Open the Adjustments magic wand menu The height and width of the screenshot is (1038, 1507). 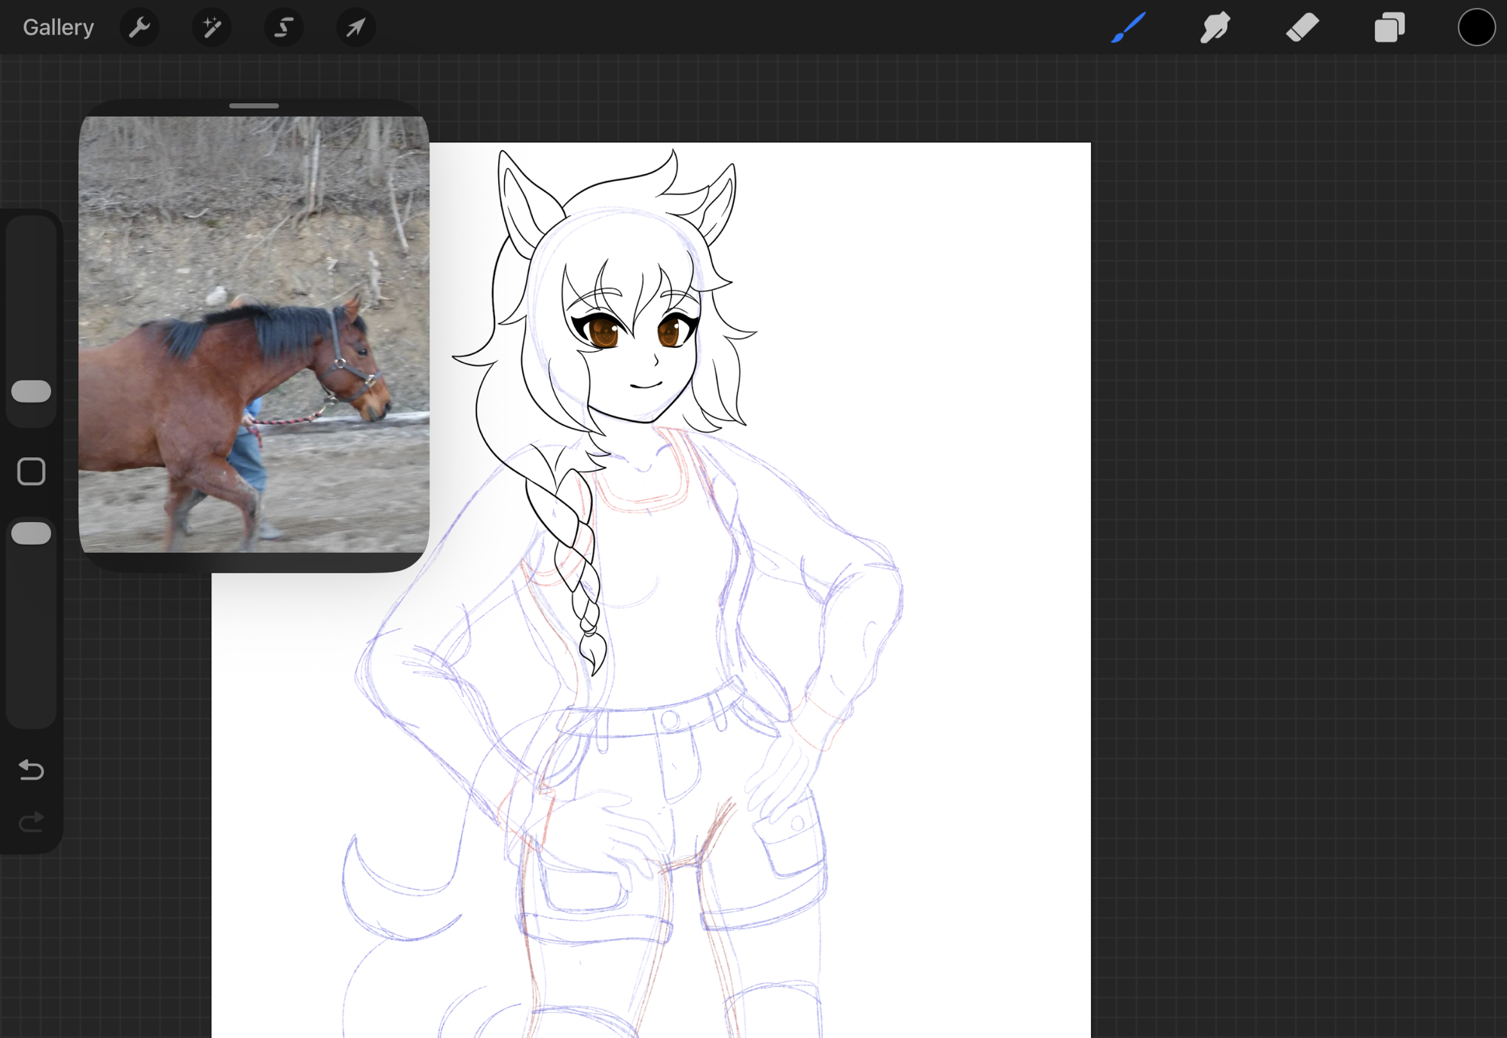click(212, 28)
